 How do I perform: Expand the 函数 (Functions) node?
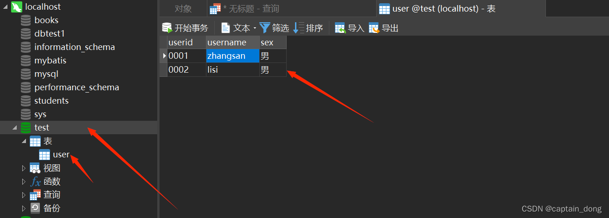point(24,181)
